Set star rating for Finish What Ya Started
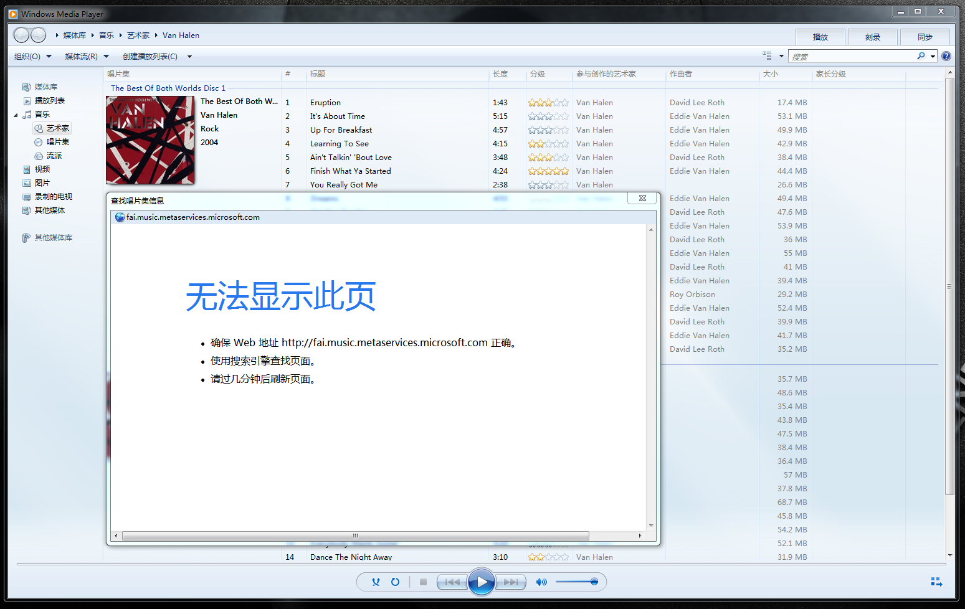Image resolution: width=965 pixels, height=609 pixels. pos(548,171)
